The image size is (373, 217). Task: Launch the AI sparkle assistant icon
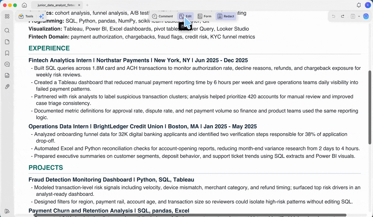coord(42,16)
